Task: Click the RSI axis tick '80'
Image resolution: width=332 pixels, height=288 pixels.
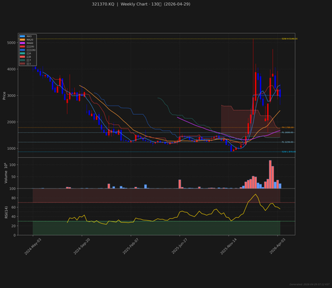Action: [13, 198]
